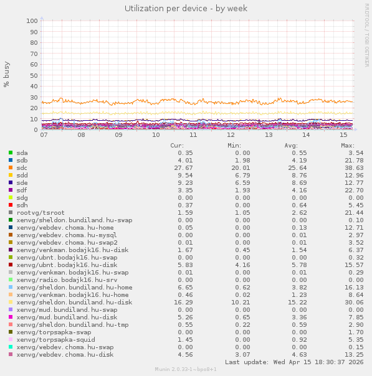Click the xenvg/torpsapka-squid label

point(55,340)
